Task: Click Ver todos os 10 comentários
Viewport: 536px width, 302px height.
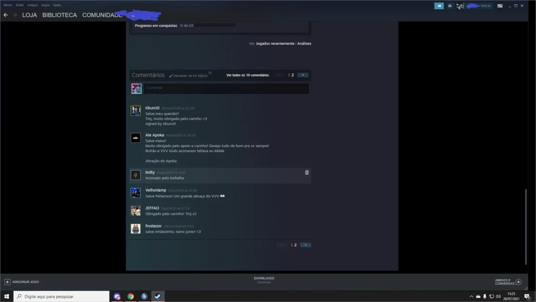Action: (248, 75)
